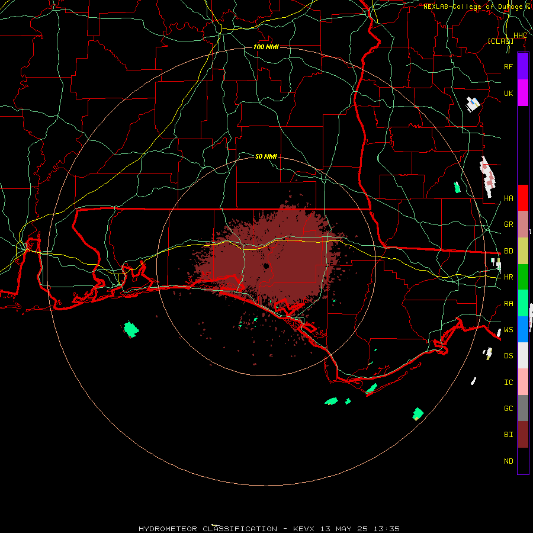Click the red HA legend color swatch

coord(523,198)
